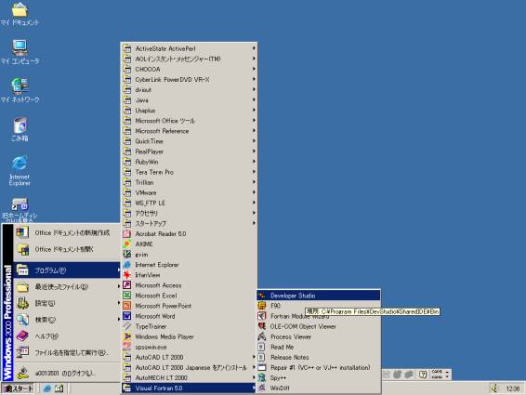526x395 pixels.
Task: Click the Microsoft Access icon
Action: point(126,285)
